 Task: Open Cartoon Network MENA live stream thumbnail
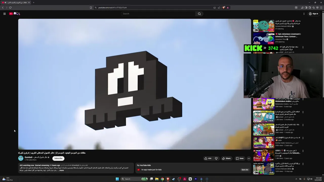coord(264,26)
